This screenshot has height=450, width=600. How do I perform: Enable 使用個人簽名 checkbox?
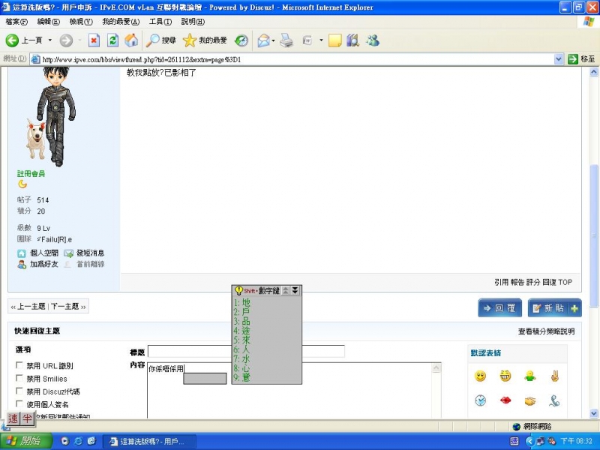[19, 403]
